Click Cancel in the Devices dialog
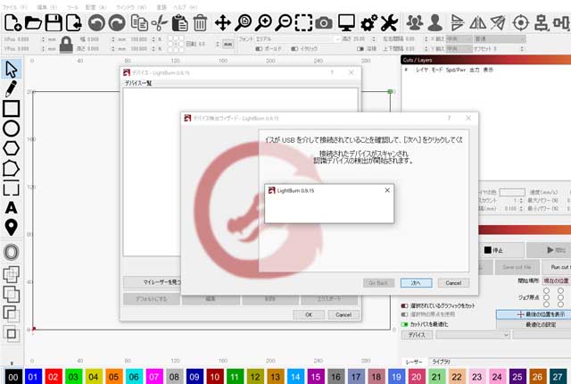This screenshot has height=384, width=571. click(x=343, y=314)
